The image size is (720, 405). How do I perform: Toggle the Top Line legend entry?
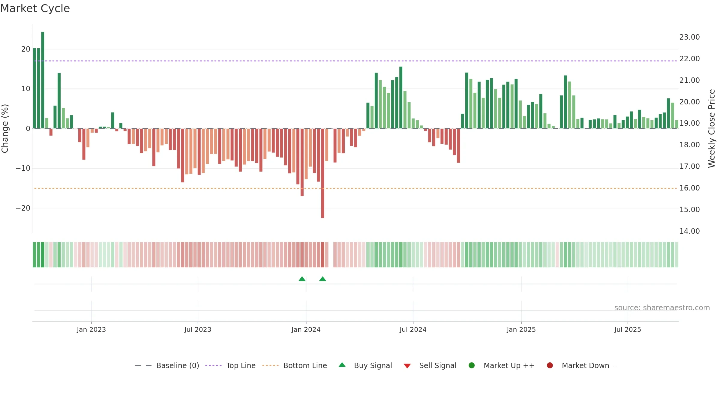click(230, 365)
